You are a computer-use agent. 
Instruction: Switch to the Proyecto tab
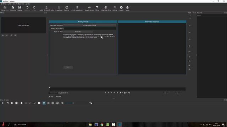[59, 97]
